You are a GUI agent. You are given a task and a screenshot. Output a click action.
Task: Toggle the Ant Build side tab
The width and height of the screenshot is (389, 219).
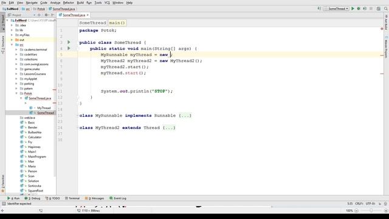(x=387, y=23)
